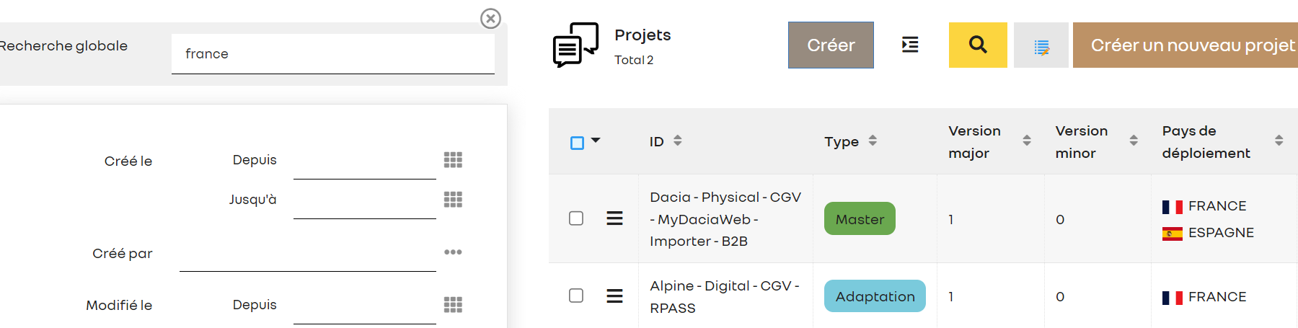This screenshot has width=1298, height=328.
Task: Open the Créé par three-dots selector
Action: click(453, 252)
